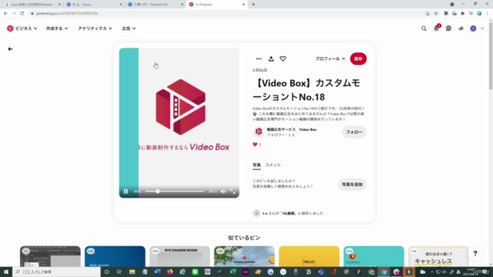Open 動画広告サービス Video Box profile name

click(x=292, y=129)
